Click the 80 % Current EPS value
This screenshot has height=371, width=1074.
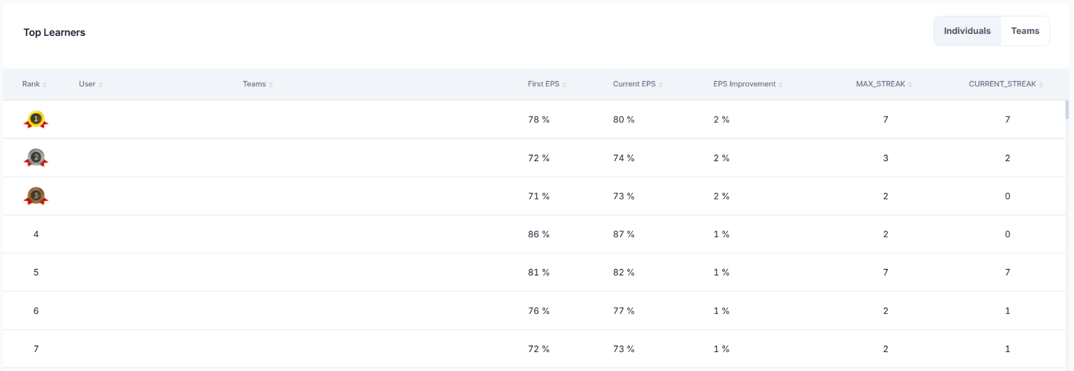click(624, 120)
